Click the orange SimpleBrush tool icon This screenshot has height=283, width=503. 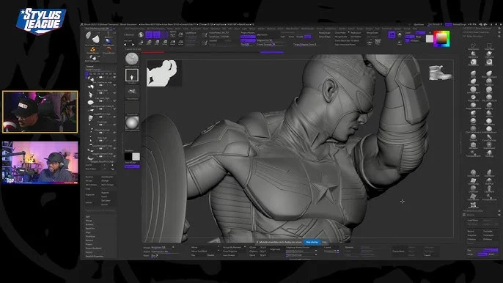92,50
